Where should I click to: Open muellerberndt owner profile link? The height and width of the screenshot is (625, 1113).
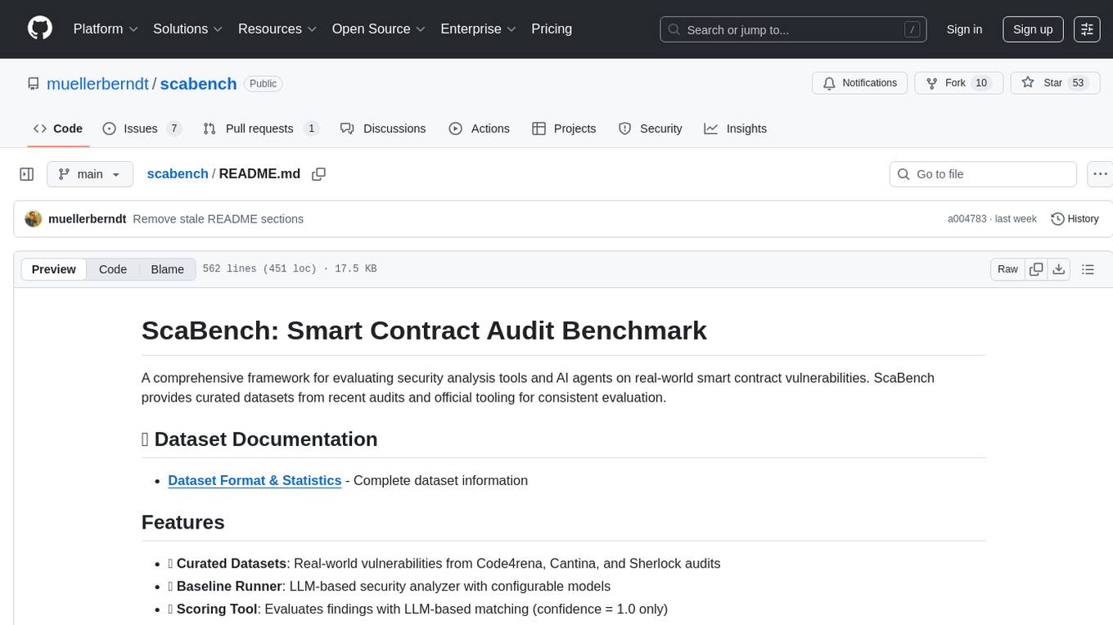[x=97, y=83]
